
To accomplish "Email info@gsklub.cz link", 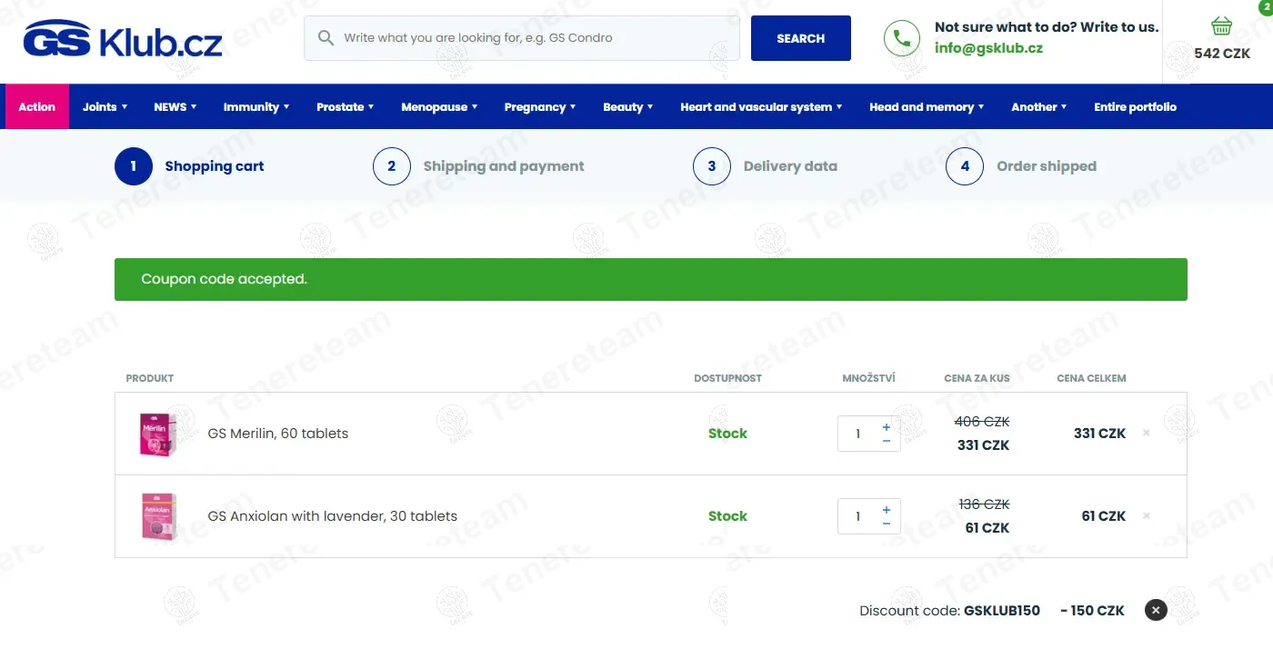I will [x=988, y=48].
